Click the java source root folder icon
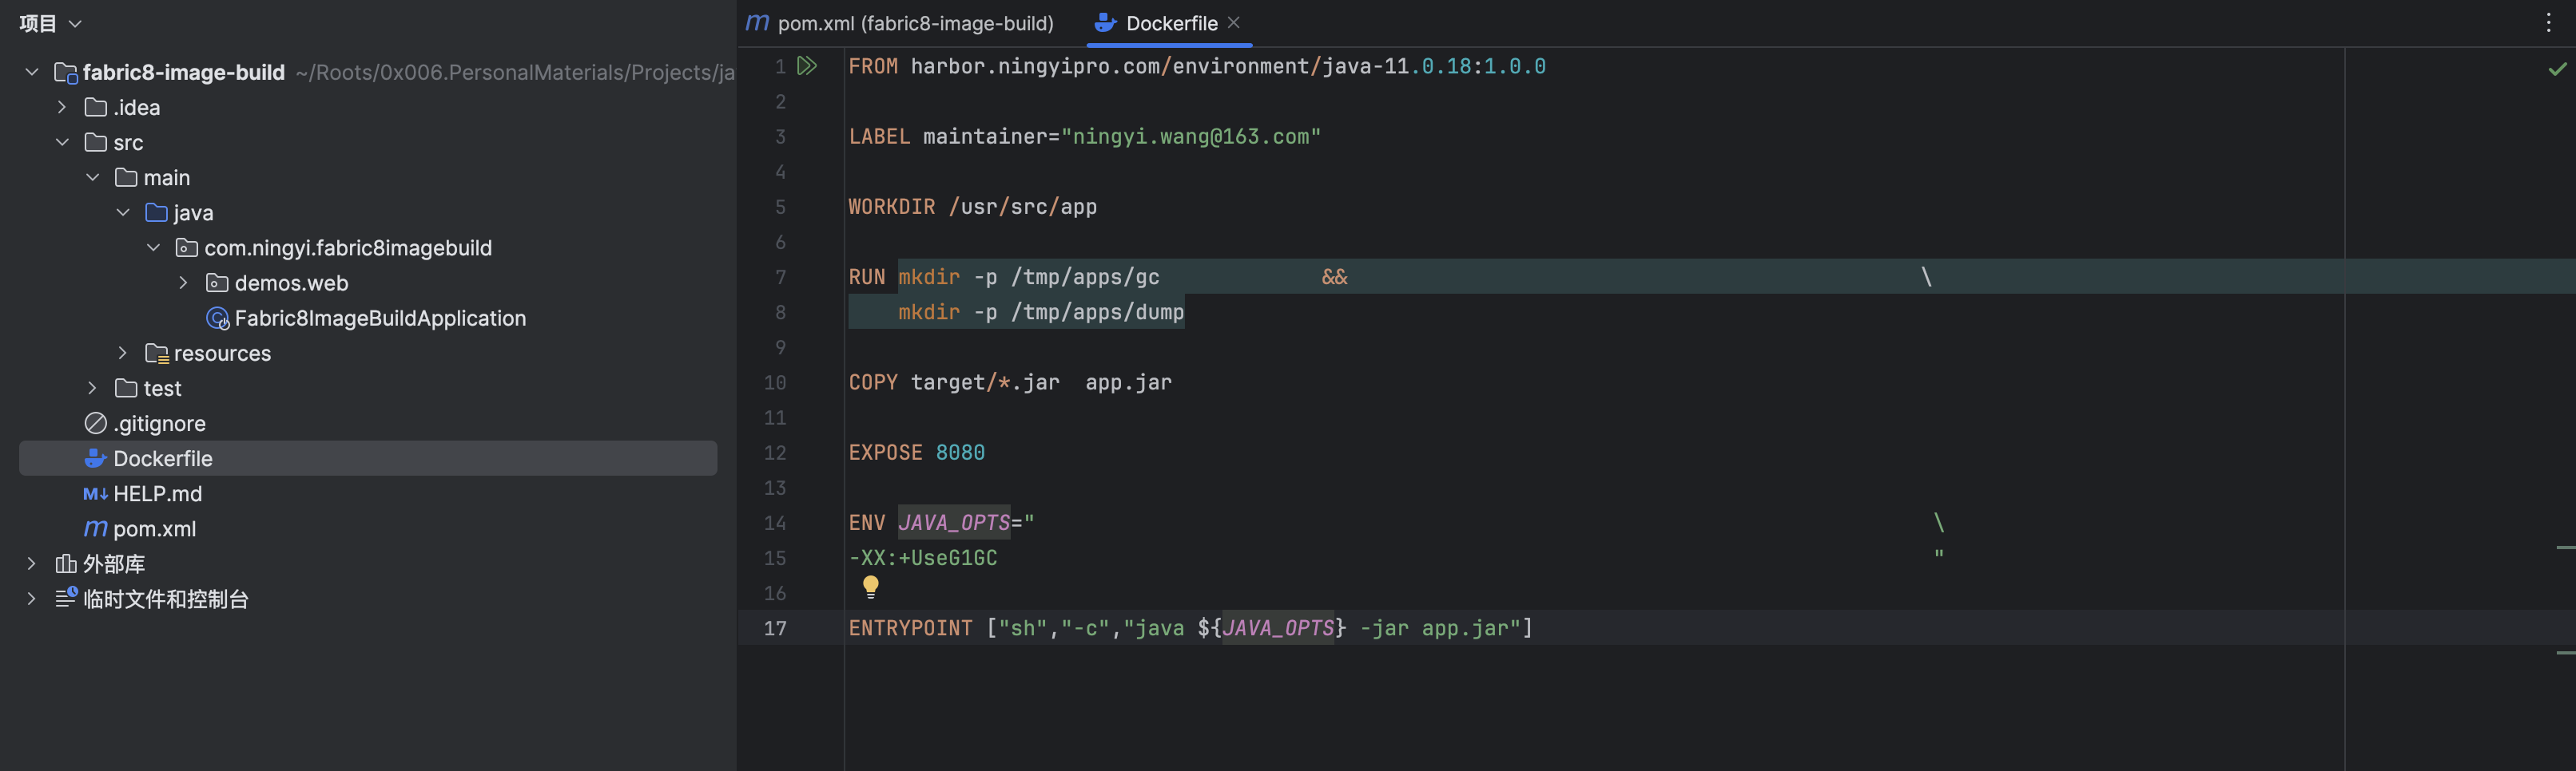 coord(156,212)
